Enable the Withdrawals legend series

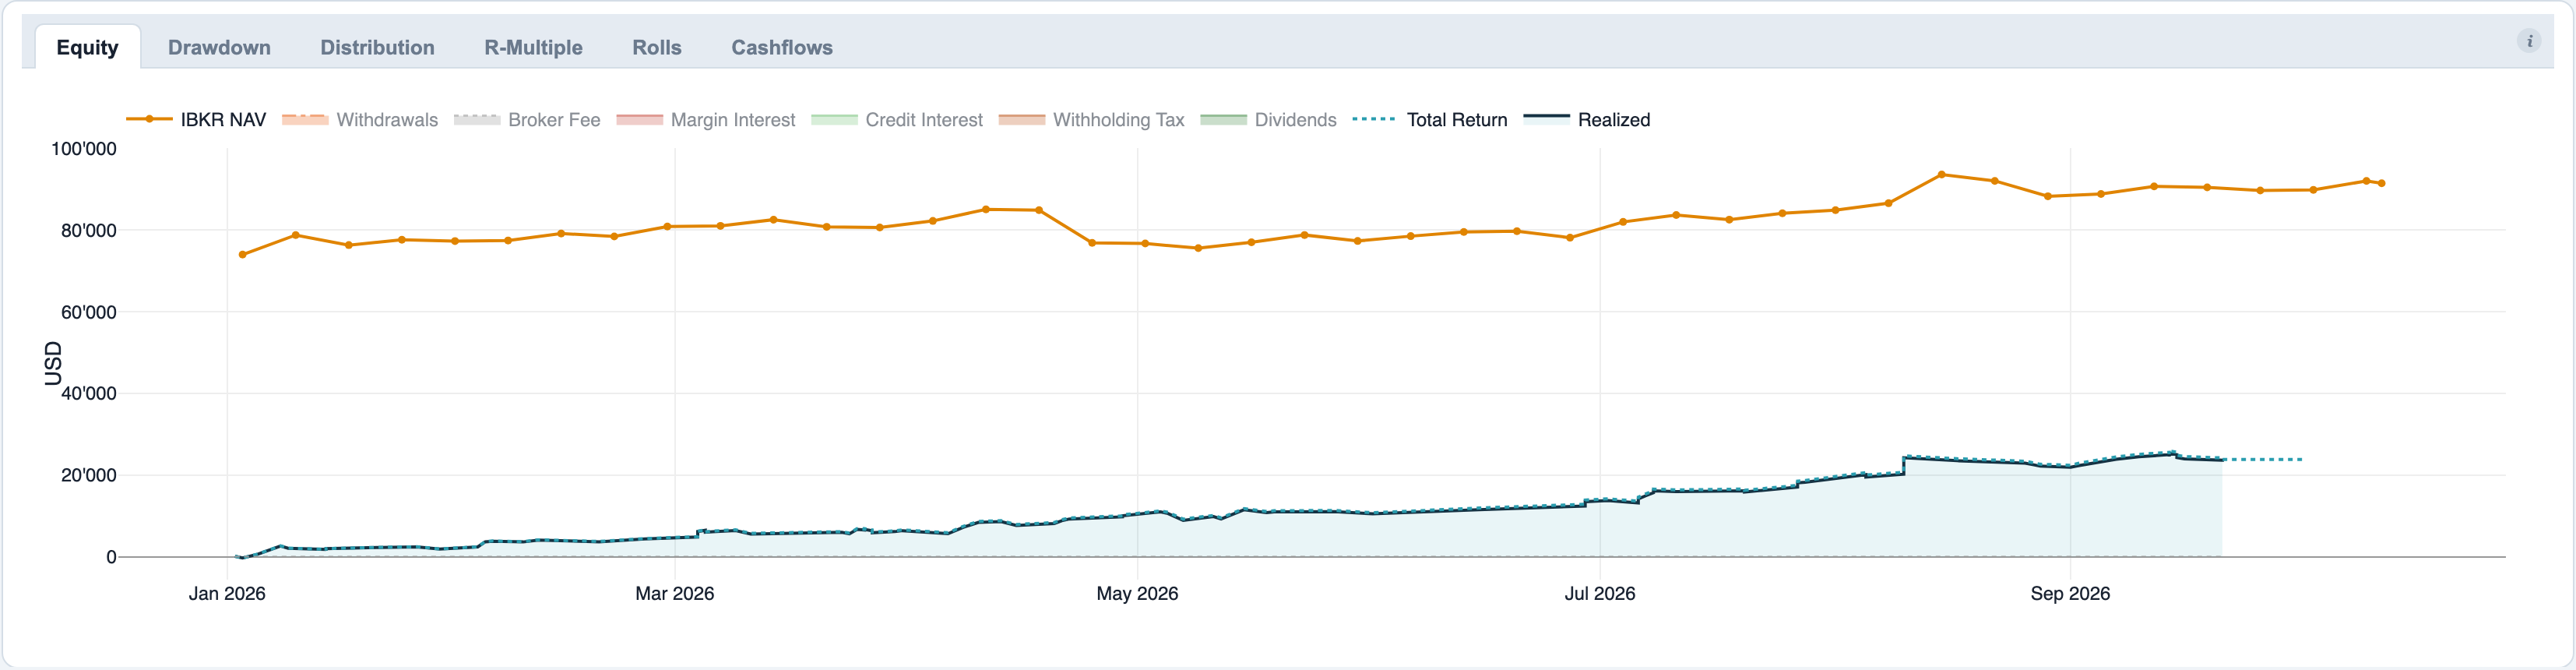tap(360, 120)
